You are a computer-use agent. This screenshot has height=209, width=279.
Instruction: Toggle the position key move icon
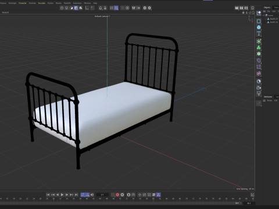click(x=139, y=194)
